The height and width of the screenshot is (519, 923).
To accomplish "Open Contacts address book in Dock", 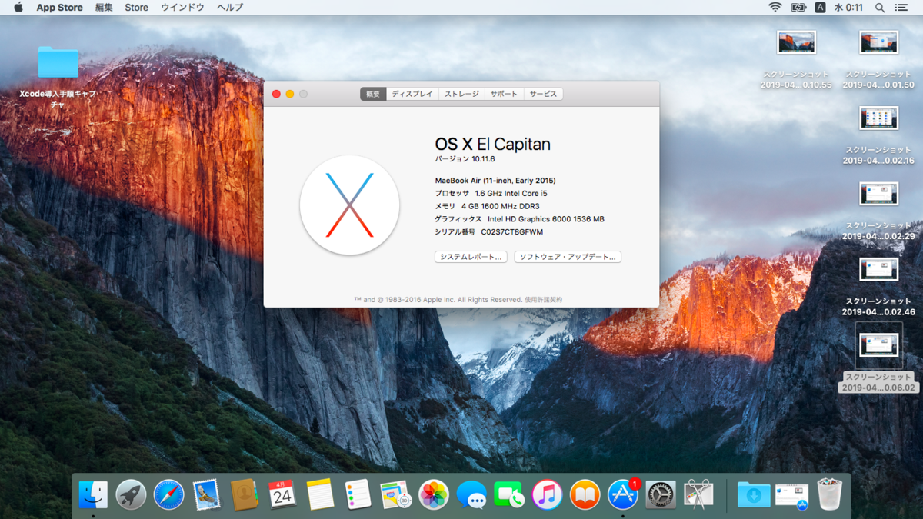I will coord(245,494).
